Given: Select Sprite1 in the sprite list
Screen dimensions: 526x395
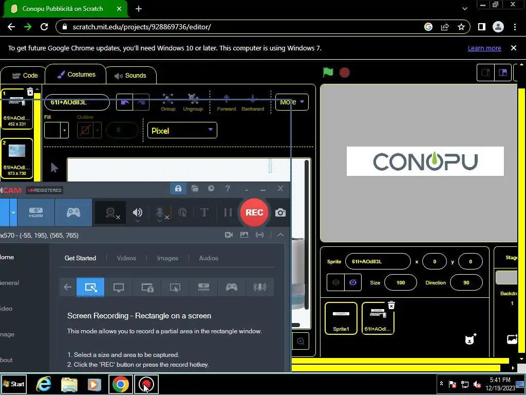Looking at the screenshot, I should click(x=341, y=318).
